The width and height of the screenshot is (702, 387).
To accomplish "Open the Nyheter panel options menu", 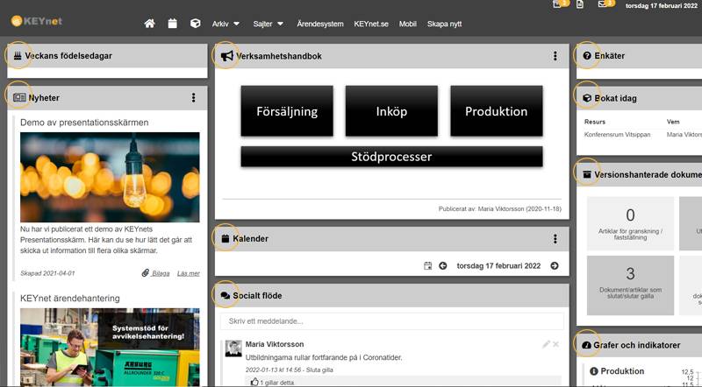I will pyautogui.click(x=193, y=97).
